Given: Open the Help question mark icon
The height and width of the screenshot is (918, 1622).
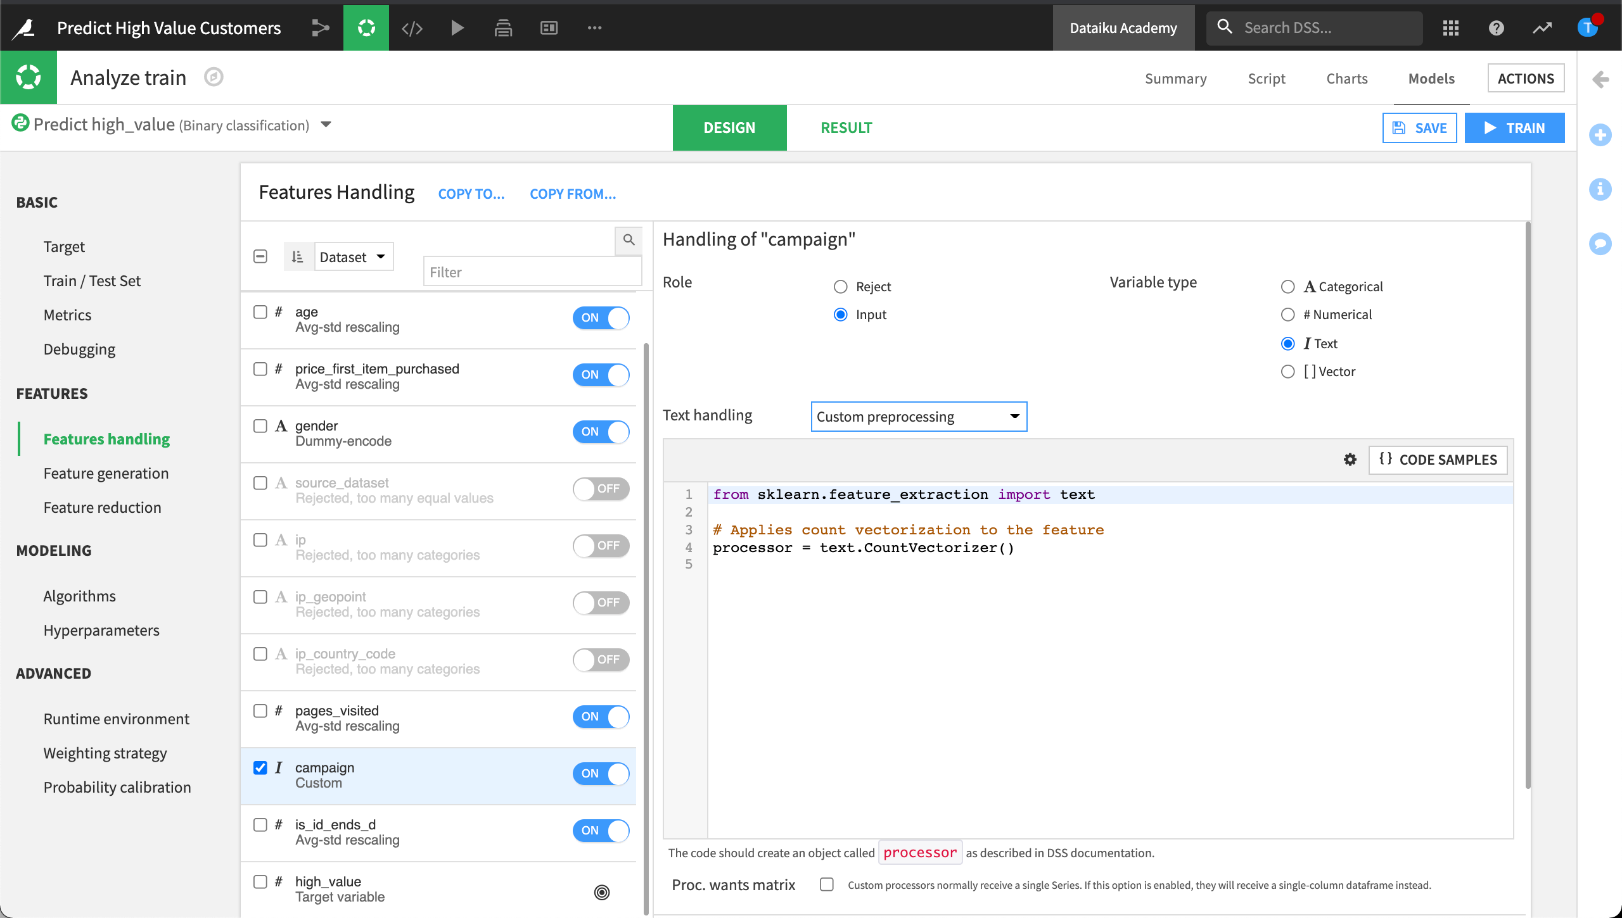Looking at the screenshot, I should pos(1496,28).
